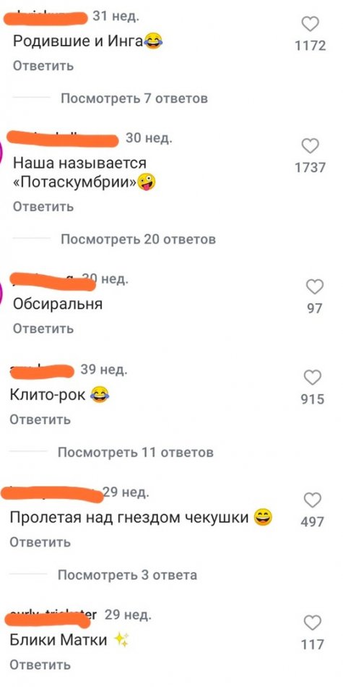Open the «Обсиральня» commenter's avatar
Screen dimensions: 343x687
point(1,292)
